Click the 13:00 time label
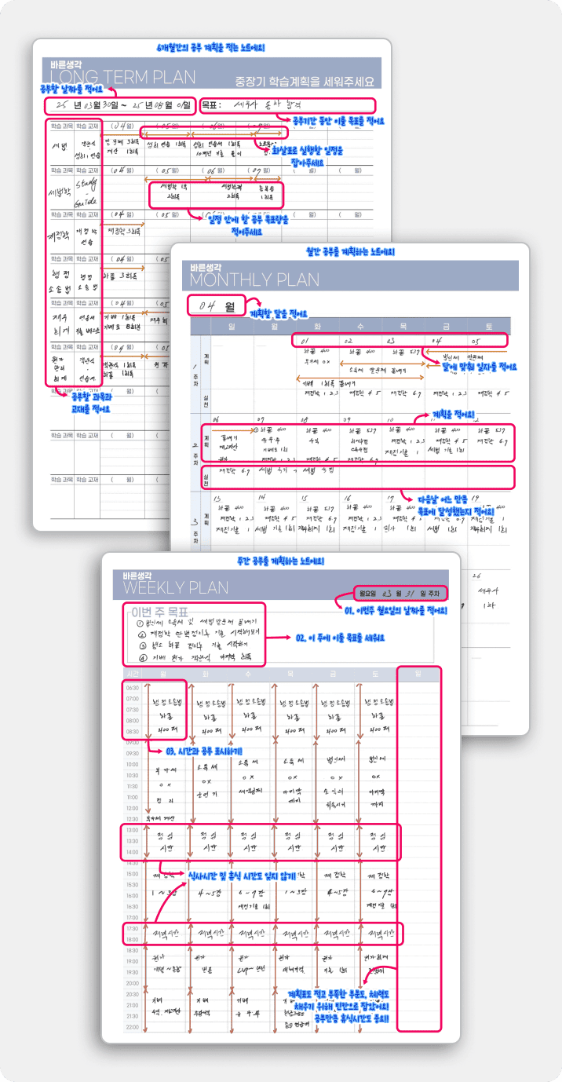The image size is (562, 1082). [x=132, y=830]
